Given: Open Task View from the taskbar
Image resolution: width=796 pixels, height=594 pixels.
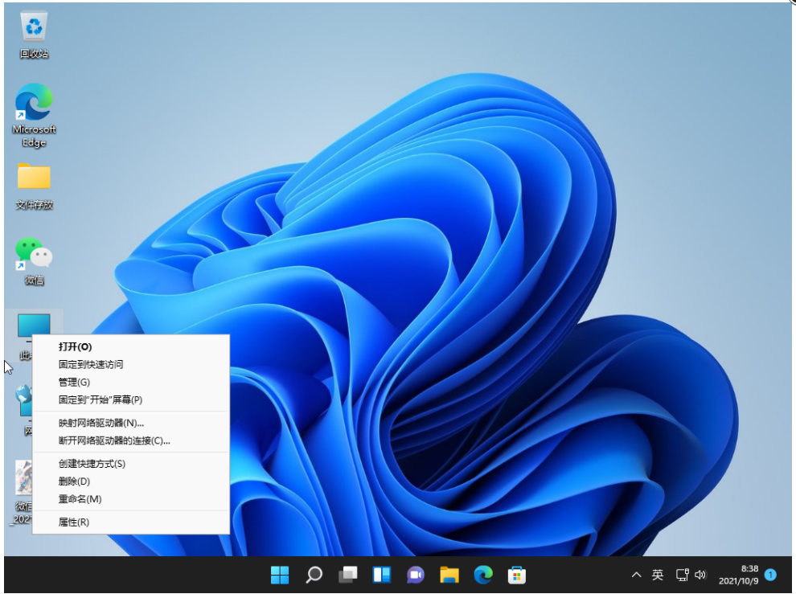Looking at the screenshot, I should click(347, 575).
